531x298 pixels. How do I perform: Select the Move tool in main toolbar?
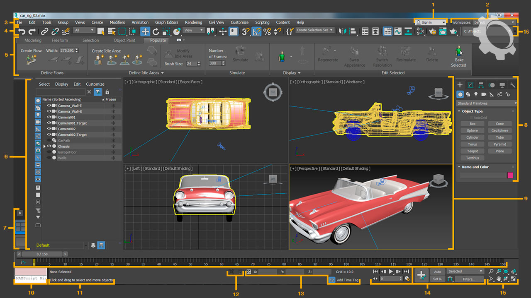tap(145, 31)
